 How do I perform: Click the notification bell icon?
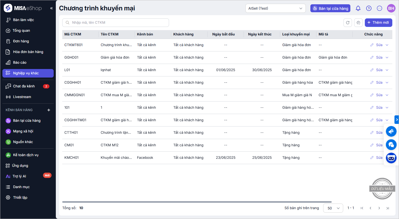tap(358, 8)
